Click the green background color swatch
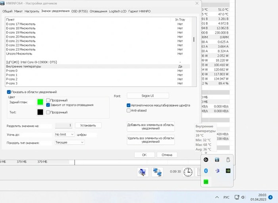 pos(40,102)
